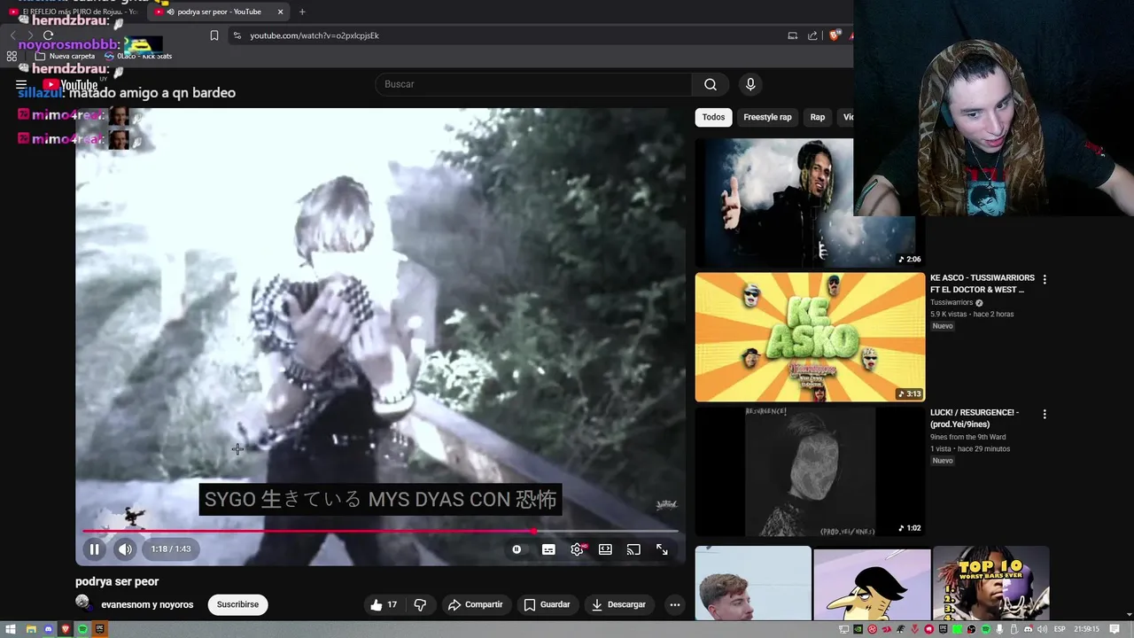
Task: Open Brave browser on the taskbar
Action: pos(65,629)
